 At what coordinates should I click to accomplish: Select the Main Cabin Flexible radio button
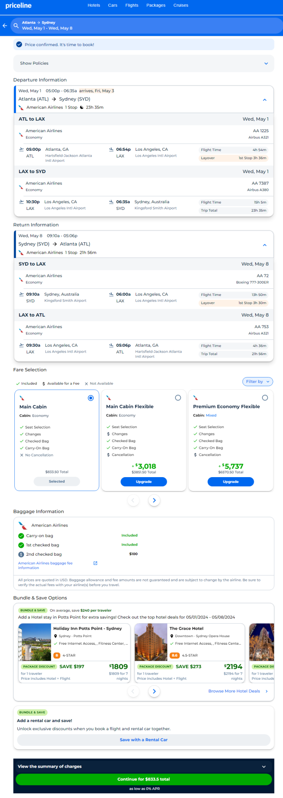(178, 398)
